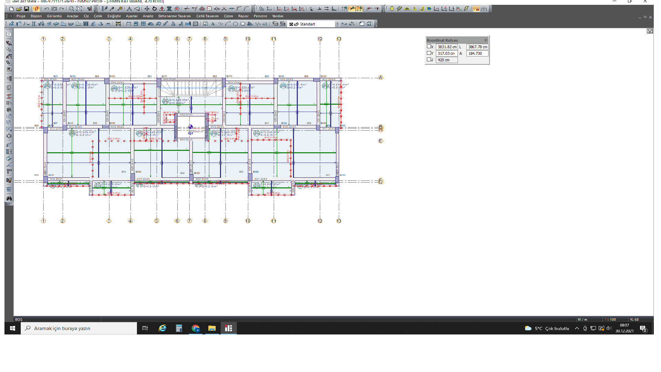This screenshot has height=372, width=661.
Task: Click the A angle value field
Action: pos(477,53)
